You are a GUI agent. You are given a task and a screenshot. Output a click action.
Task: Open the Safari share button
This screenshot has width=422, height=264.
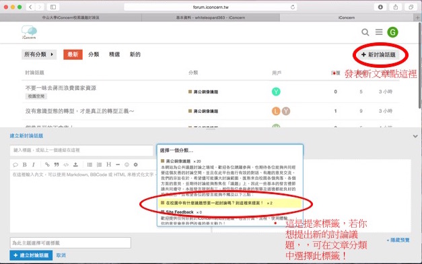tap(395, 7)
